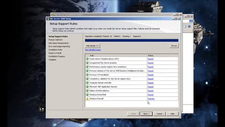Open the Passed link for Performance counter registry hive consistency
This screenshot has height=127, width=225.
[150, 67]
